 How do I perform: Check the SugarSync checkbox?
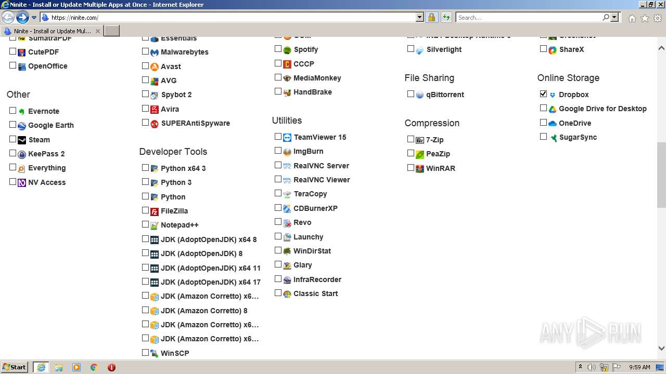[543, 137]
